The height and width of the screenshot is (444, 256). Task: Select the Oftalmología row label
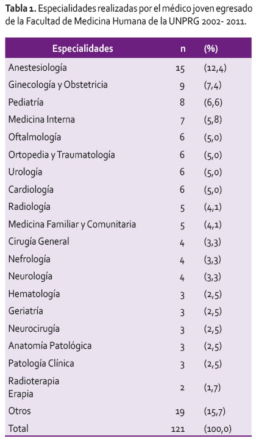click(x=35, y=137)
